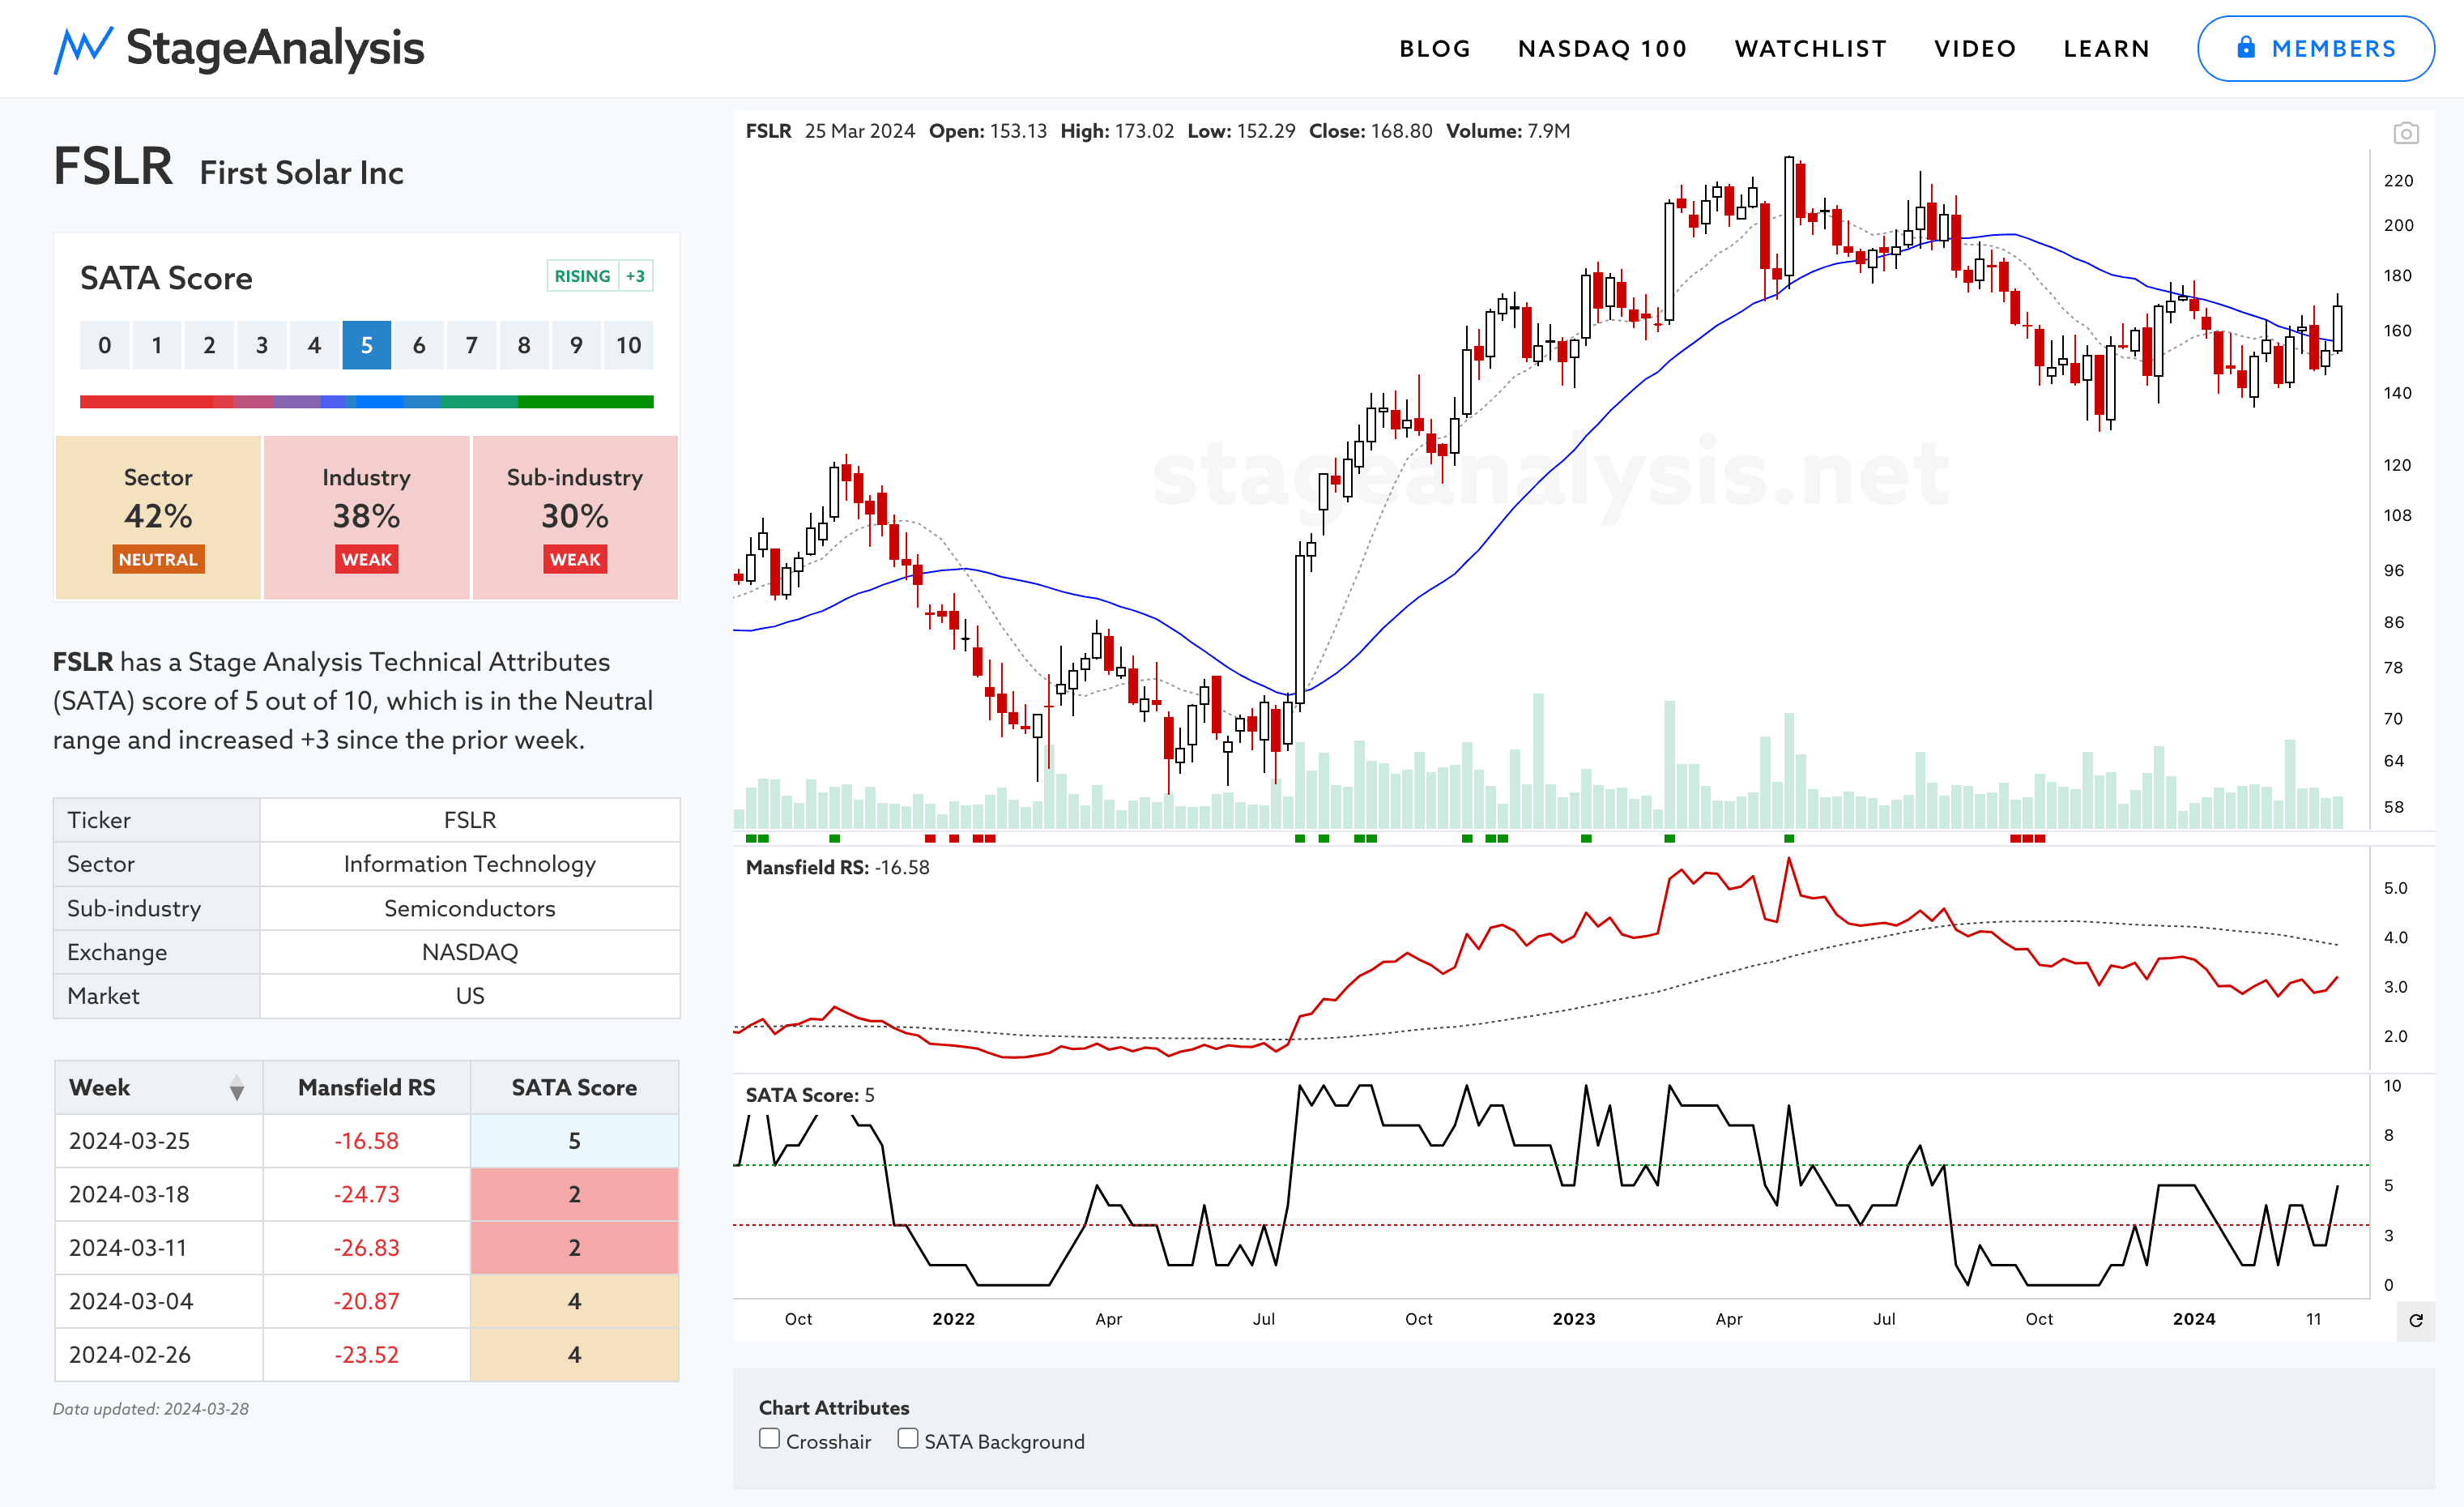Click the StageAnalysis site title
Viewport: 2464px width, 1507px height.
tap(275, 48)
